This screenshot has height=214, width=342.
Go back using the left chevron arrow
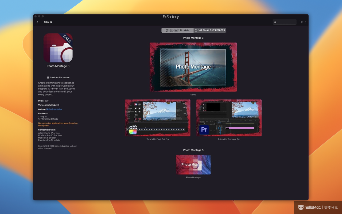pos(37,22)
